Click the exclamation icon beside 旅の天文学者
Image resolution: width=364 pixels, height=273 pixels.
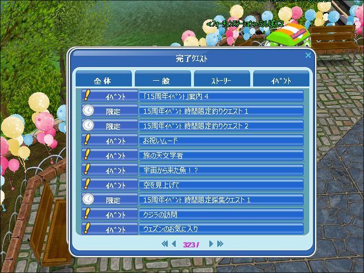[x=87, y=154]
